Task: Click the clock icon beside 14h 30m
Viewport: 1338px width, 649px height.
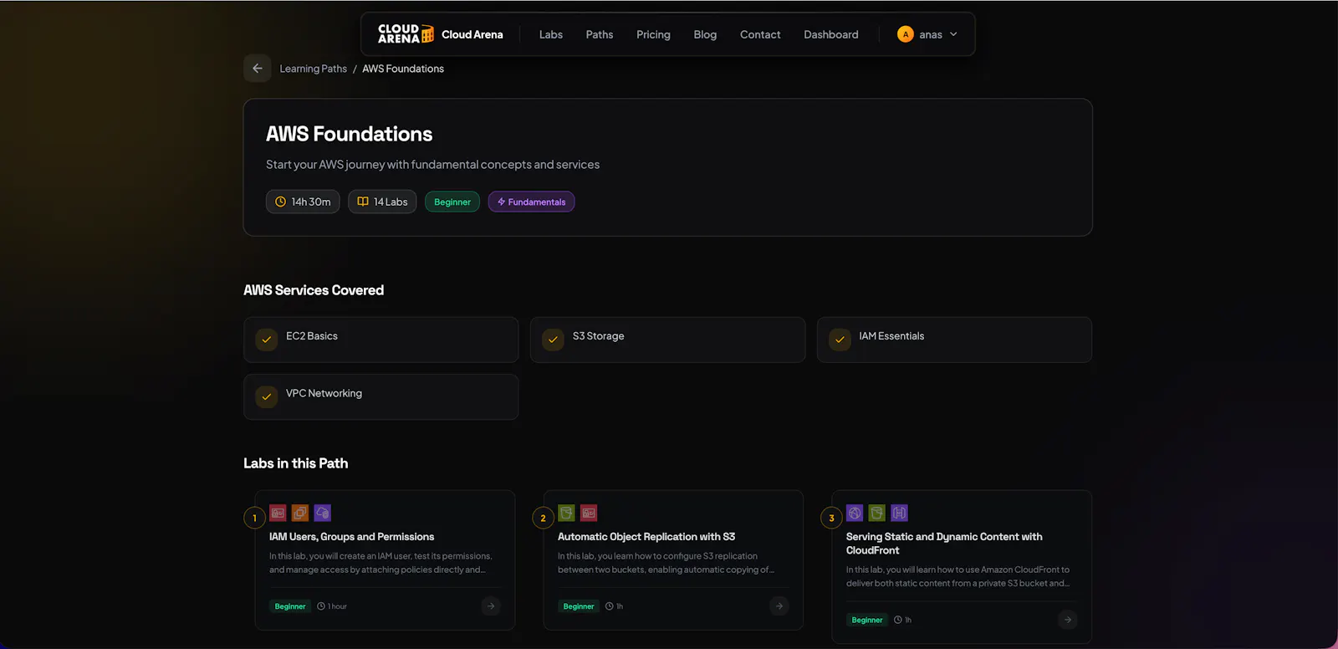Action: (x=281, y=202)
